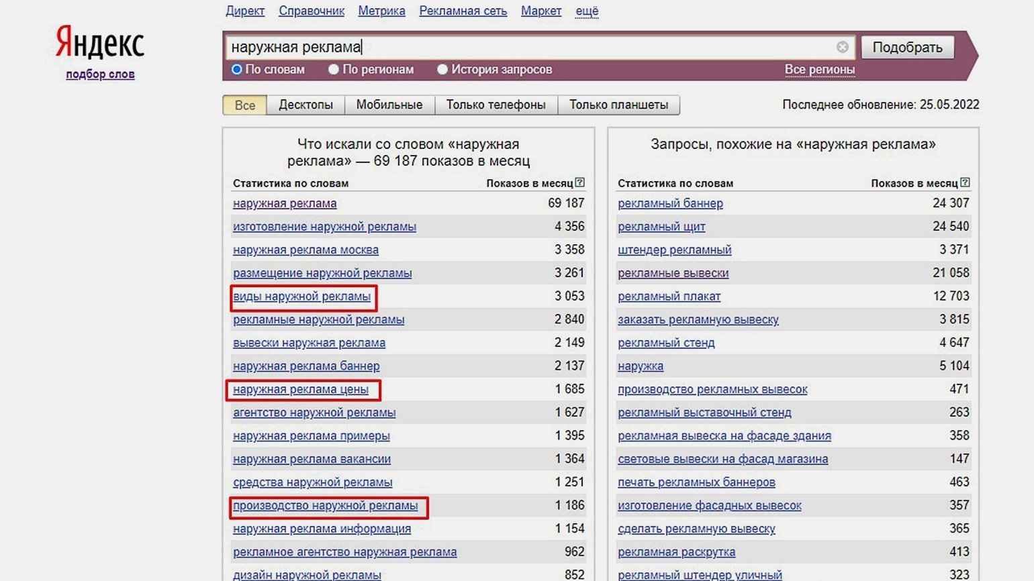The height and width of the screenshot is (581, 1034).
Task: Click the 'Подобрать' button
Action: (x=907, y=47)
